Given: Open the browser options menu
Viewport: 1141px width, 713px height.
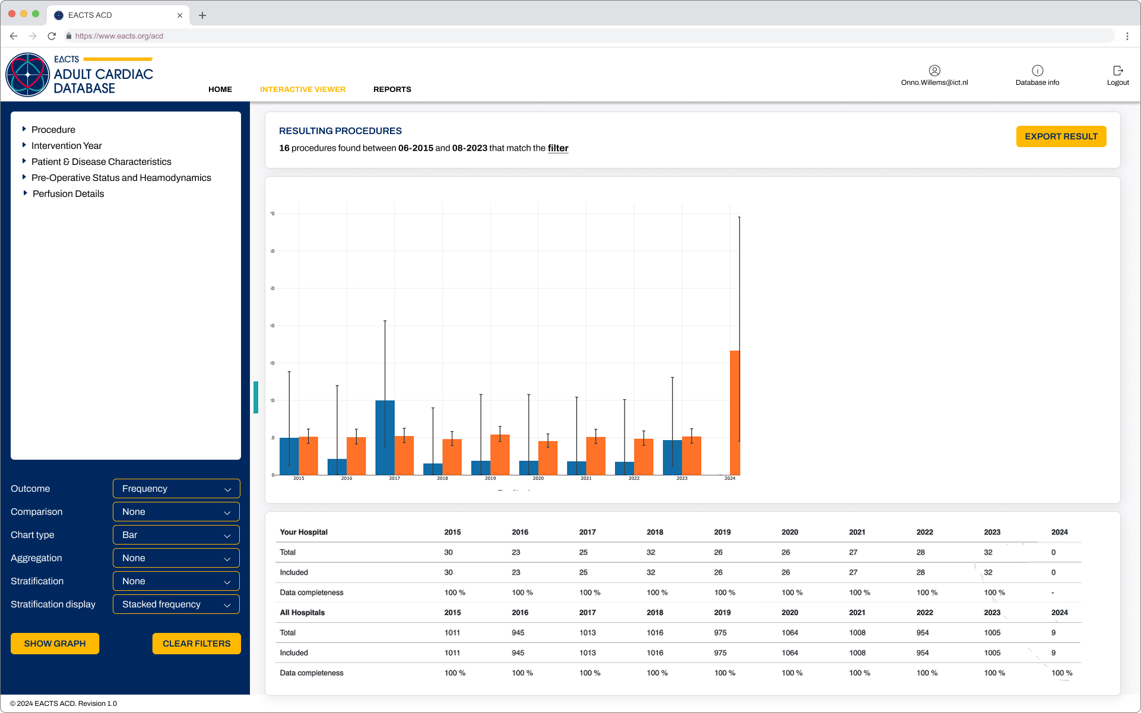Looking at the screenshot, I should [1127, 36].
